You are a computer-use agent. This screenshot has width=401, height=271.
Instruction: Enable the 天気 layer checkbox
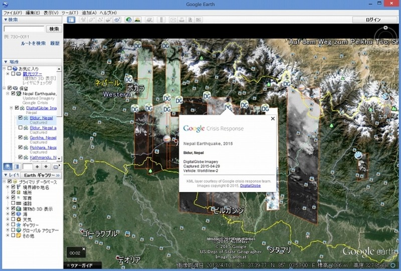tap(14, 220)
